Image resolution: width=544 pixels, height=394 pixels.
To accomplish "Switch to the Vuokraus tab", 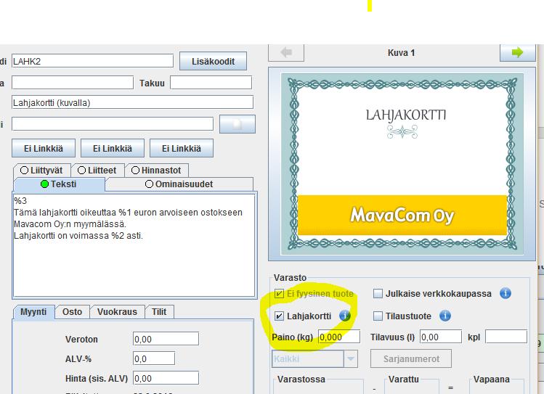I will click(117, 312).
